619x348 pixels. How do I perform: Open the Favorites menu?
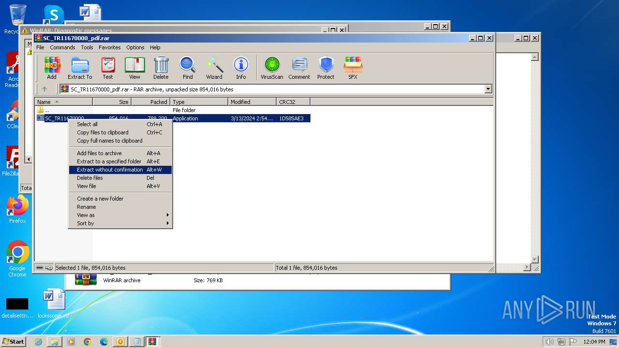[x=110, y=47]
